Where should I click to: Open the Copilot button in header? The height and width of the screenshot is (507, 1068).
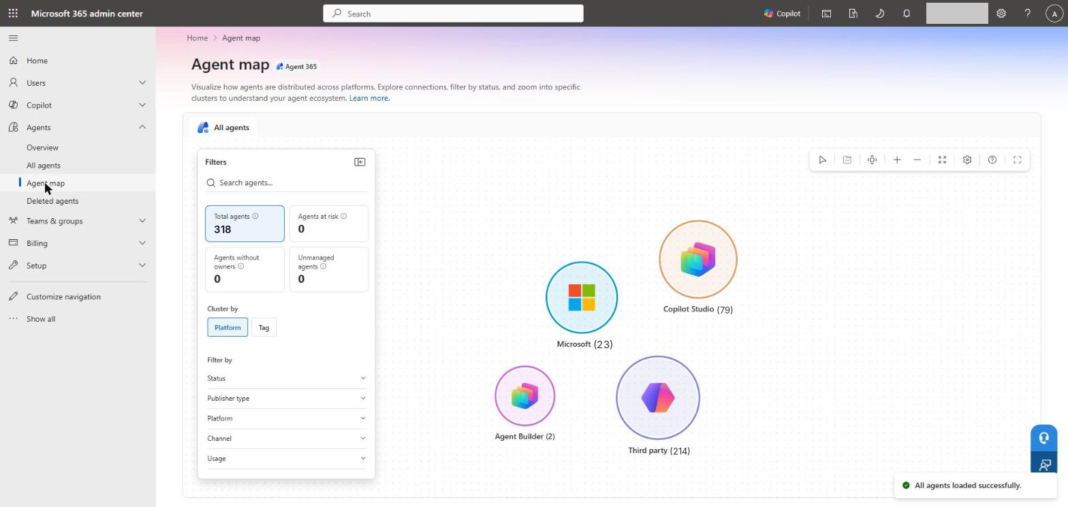782,13
